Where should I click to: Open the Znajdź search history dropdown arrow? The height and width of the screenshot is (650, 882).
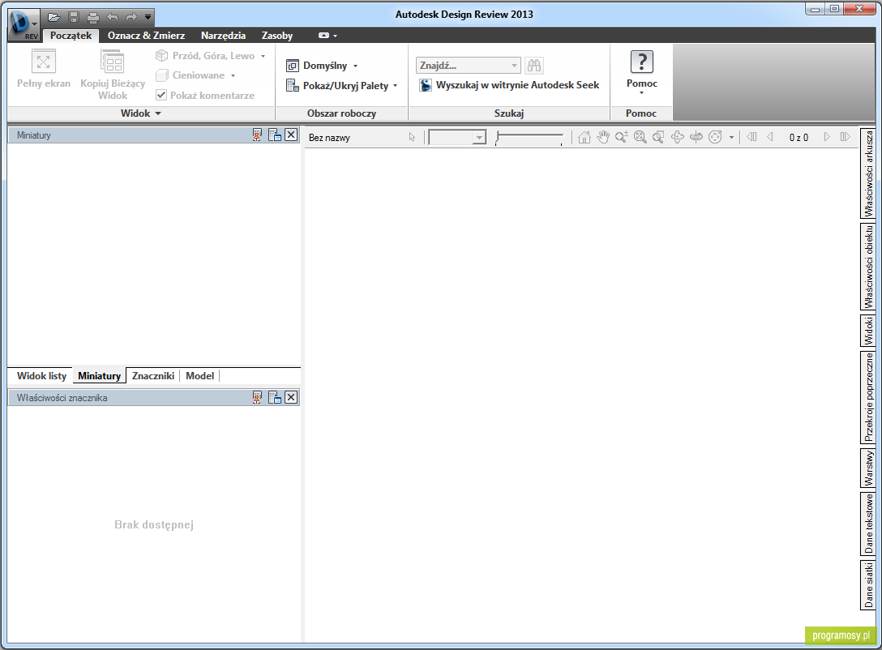tap(514, 65)
